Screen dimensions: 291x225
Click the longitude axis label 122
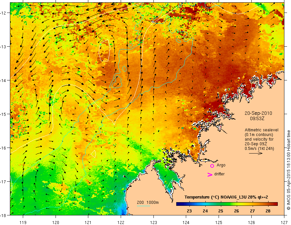(x=121, y=222)
